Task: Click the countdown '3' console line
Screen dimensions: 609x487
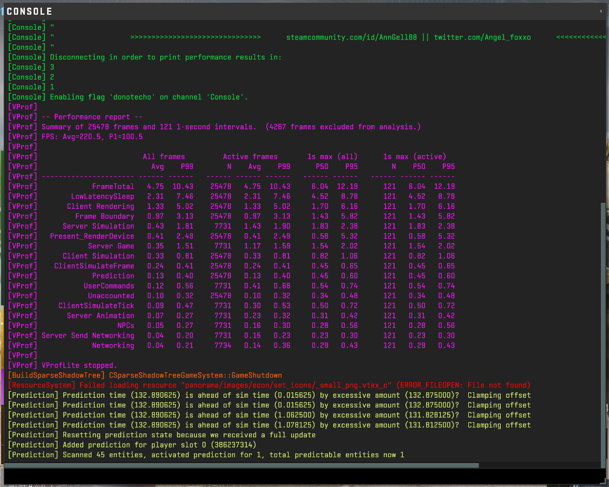Action: point(31,67)
